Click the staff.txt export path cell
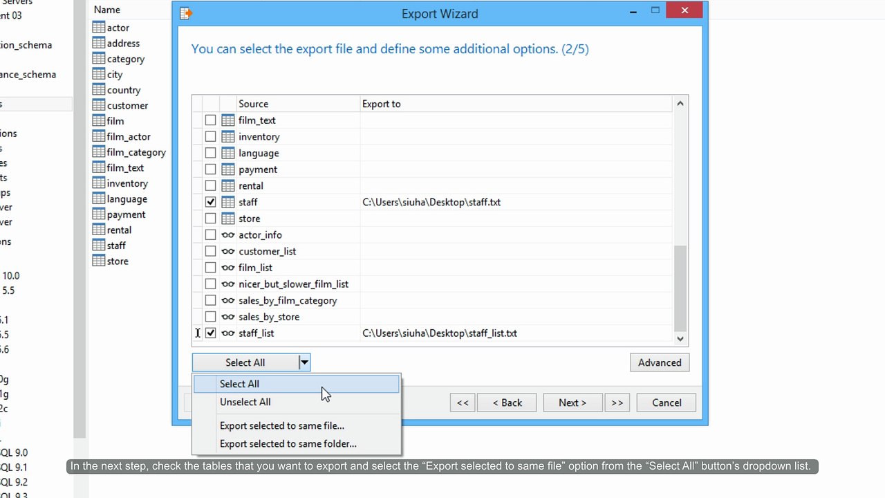This screenshot has width=885, height=498. coord(516,202)
